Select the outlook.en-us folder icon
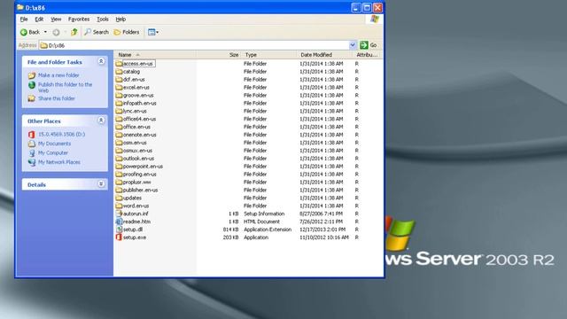 (119, 159)
